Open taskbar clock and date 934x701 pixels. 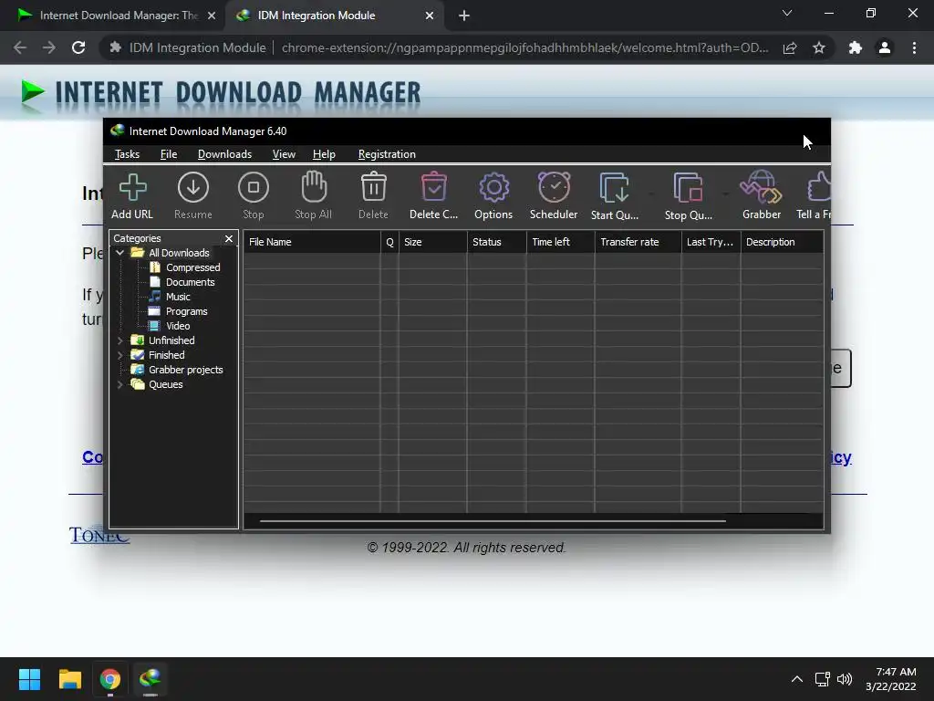(x=891, y=679)
